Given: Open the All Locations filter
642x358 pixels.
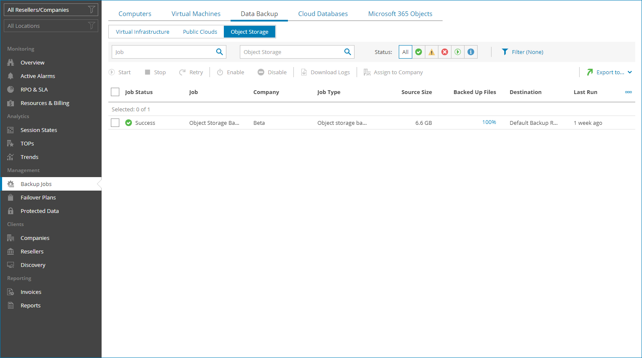Looking at the screenshot, I should pos(51,26).
